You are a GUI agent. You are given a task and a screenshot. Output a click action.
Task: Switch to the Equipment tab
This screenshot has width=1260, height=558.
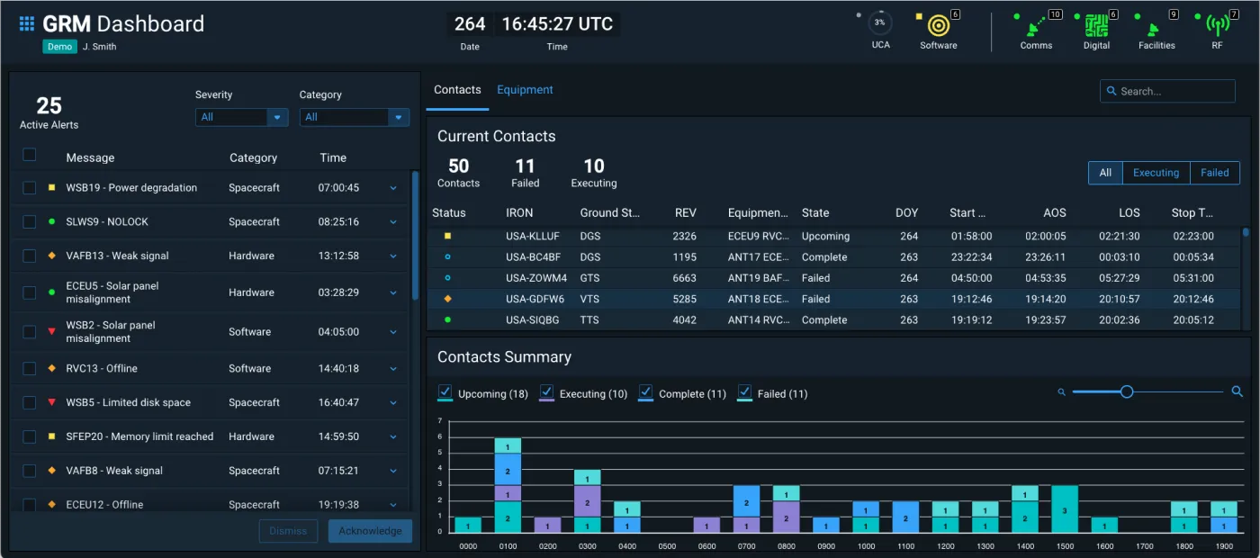[525, 90]
